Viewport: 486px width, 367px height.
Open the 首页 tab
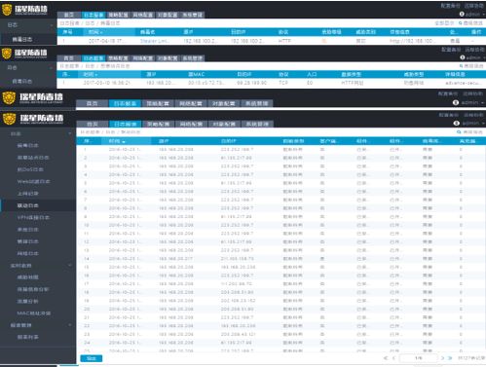[x=93, y=124]
